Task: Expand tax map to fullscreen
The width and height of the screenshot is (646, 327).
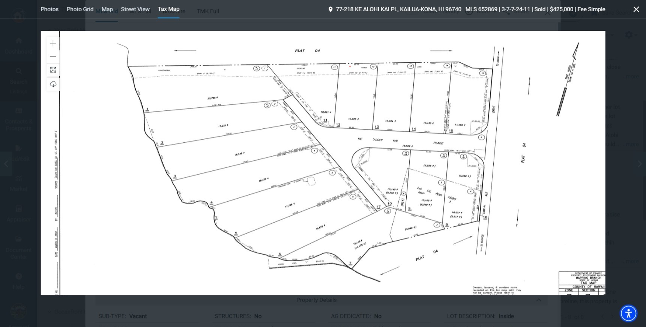Action: tap(53, 70)
